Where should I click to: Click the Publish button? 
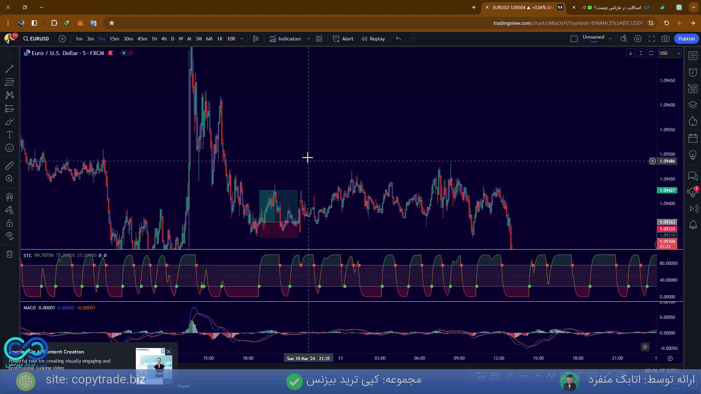[x=686, y=39]
